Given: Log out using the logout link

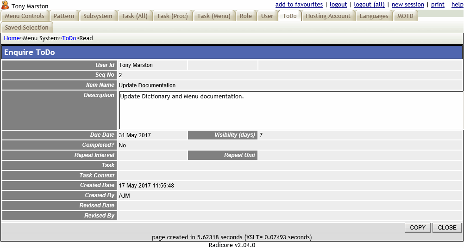Looking at the screenshot, I should (x=338, y=5).
